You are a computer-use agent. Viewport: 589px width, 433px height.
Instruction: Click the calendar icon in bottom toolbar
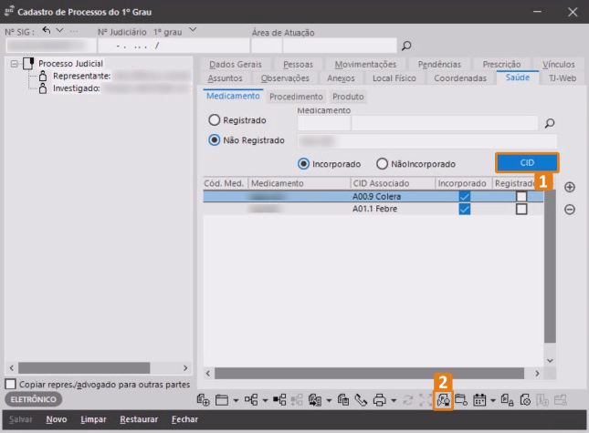click(x=479, y=399)
